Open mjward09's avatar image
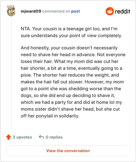 pos(11,11)
